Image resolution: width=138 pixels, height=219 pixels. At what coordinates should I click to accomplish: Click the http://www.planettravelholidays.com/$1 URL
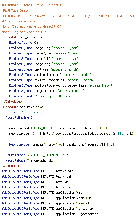click(x=77, y=134)
